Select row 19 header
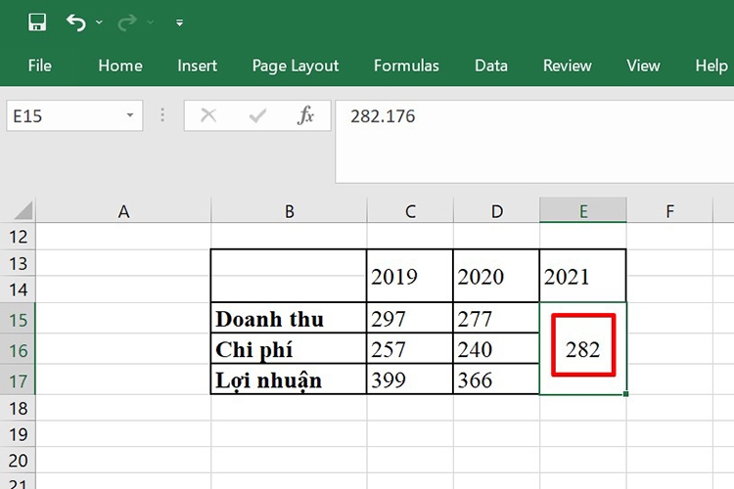 (18, 434)
